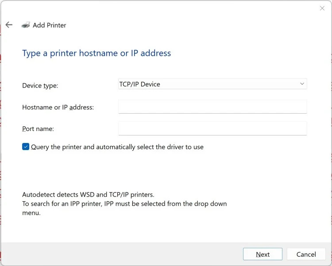This screenshot has width=332, height=266.
Task: Click the printer icon beside Add Printer
Action: coord(26,25)
